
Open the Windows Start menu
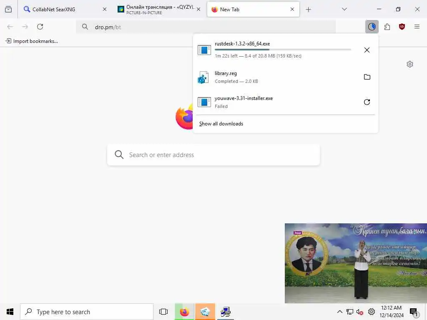click(x=10, y=312)
